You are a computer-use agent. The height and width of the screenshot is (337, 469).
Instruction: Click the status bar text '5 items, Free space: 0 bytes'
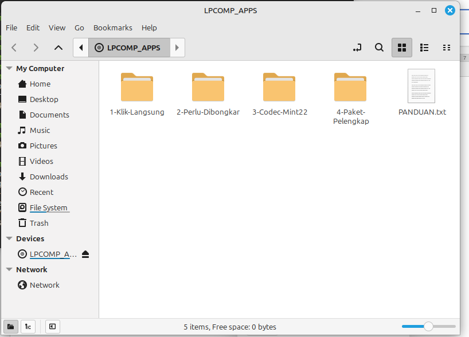tap(230, 327)
